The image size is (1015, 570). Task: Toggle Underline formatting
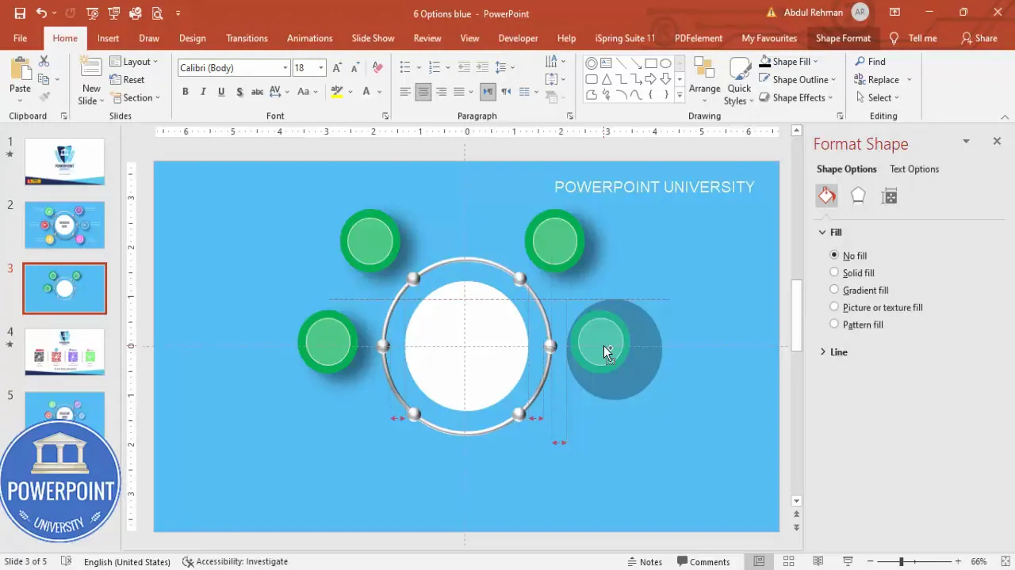(x=221, y=92)
